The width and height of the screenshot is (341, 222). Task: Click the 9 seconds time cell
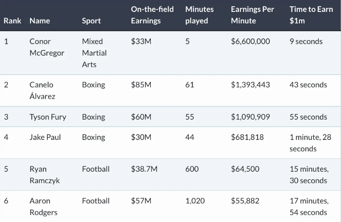pyautogui.click(x=306, y=41)
